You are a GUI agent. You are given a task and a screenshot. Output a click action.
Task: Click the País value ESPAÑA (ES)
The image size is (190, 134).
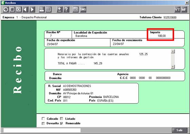tap(105, 101)
